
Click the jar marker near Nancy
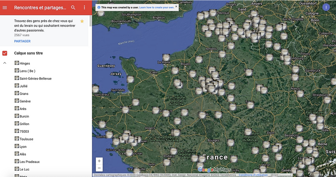[300, 94]
